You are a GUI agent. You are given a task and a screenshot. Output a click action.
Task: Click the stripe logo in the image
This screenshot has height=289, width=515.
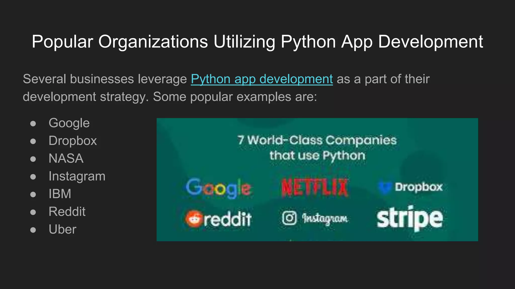(410, 219)
